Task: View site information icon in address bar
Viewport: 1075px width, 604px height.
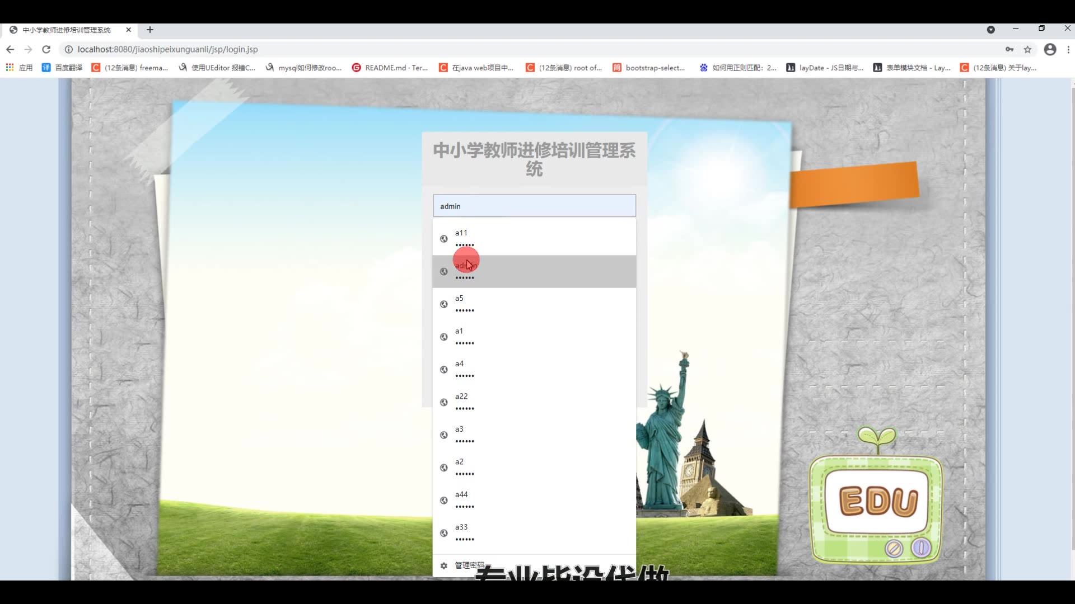Action: 68,49
